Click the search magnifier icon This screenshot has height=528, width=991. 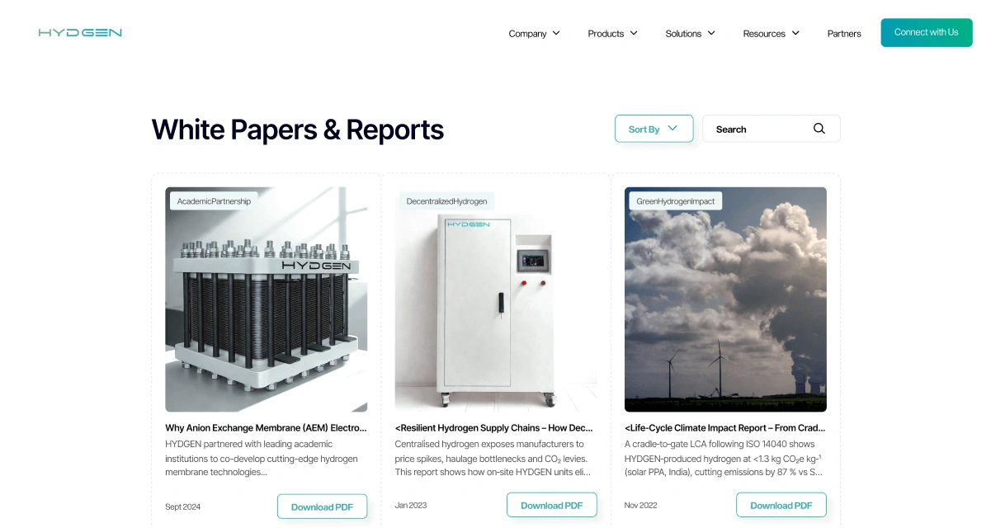coord(819,129)
